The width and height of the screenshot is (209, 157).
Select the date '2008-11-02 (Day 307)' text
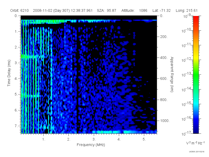pos(51,10)
